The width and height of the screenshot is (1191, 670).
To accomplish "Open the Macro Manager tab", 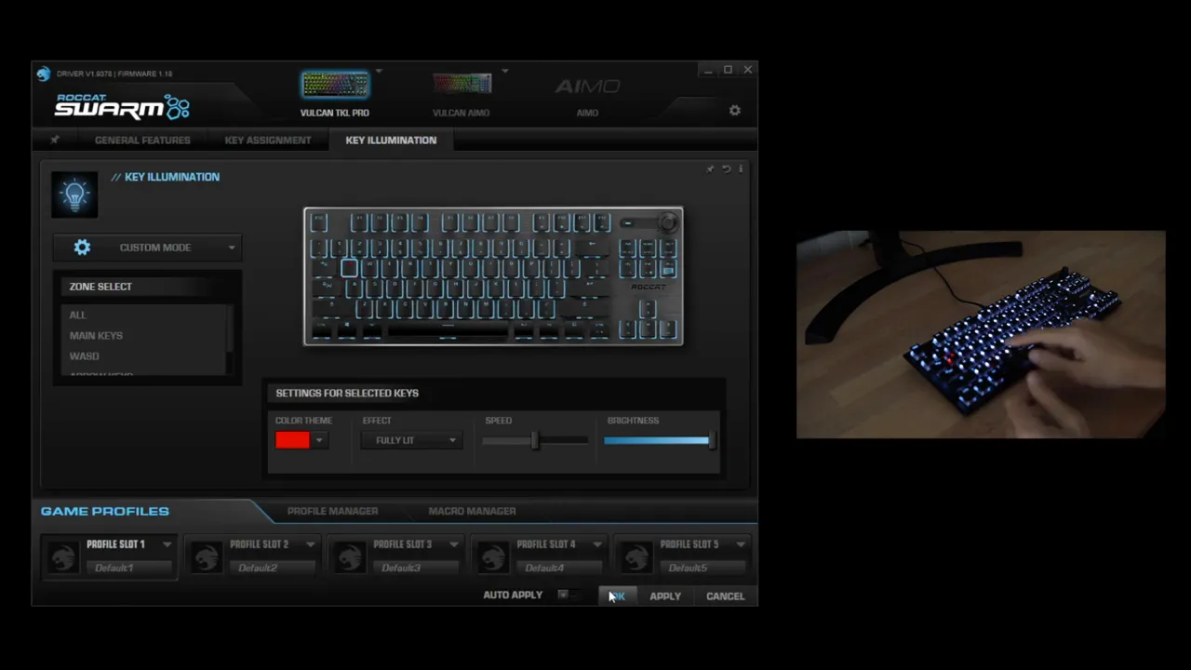I will [472, 511].
